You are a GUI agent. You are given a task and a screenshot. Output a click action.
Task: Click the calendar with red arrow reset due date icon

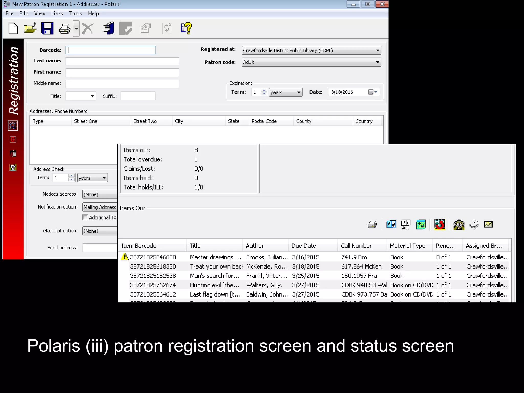point(440,224)
